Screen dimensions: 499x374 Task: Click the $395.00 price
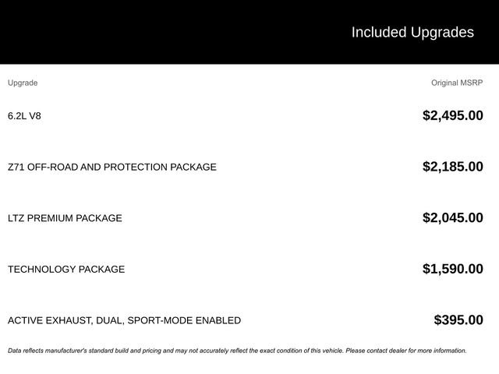click(x=458, y=320)
